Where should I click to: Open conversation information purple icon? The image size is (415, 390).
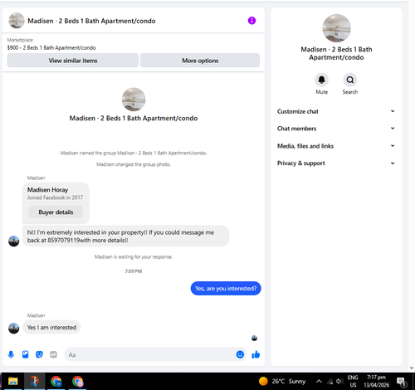coord(251,21)
